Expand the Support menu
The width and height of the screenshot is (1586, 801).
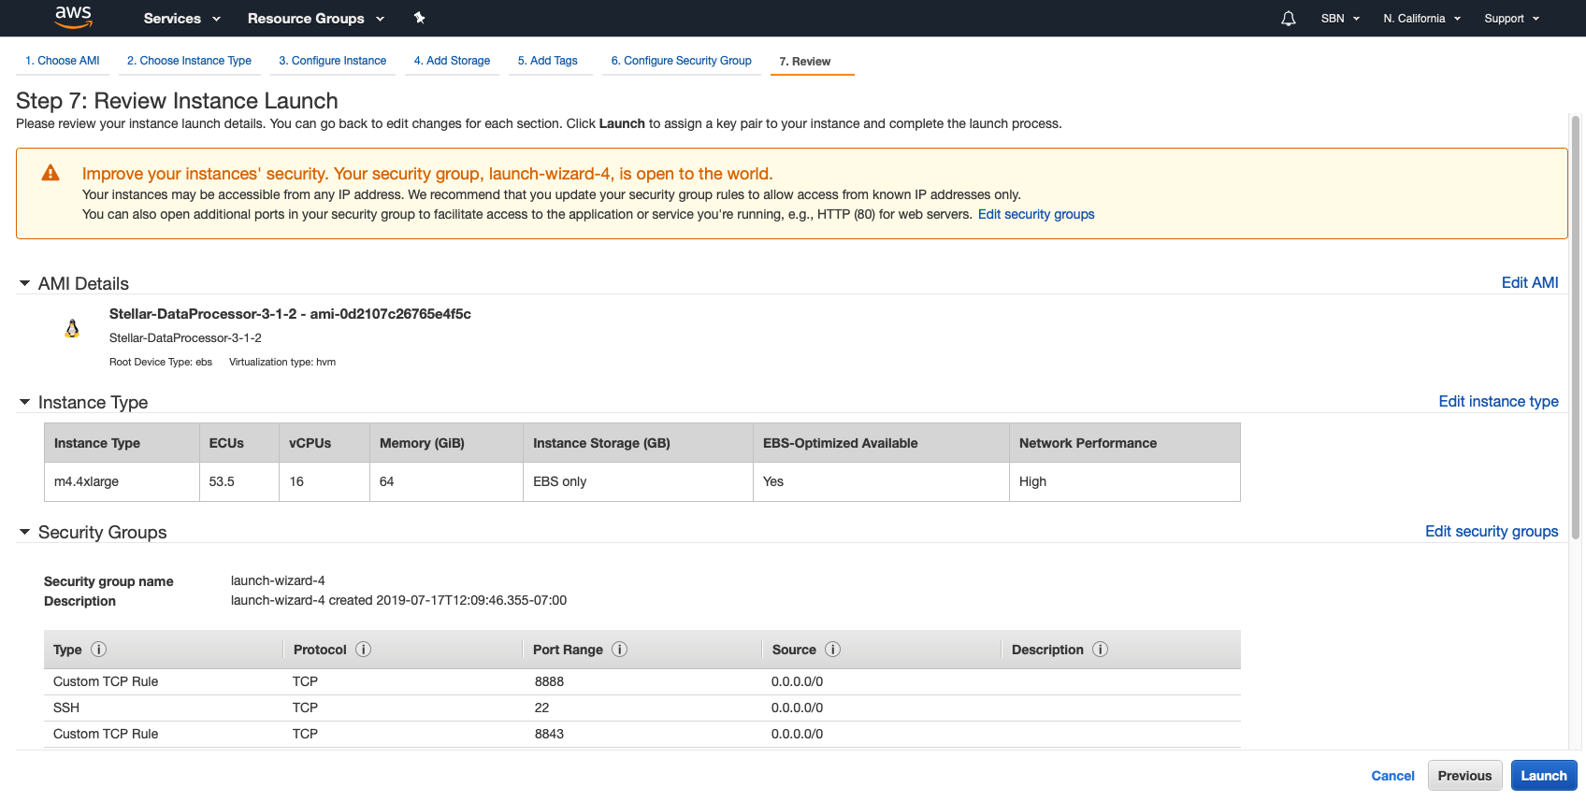tap(1511, 19)
